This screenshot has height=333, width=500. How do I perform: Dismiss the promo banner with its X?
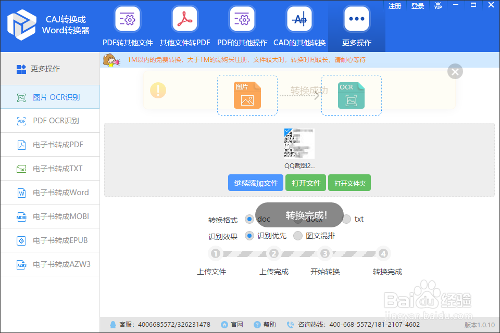click(455, 71)
